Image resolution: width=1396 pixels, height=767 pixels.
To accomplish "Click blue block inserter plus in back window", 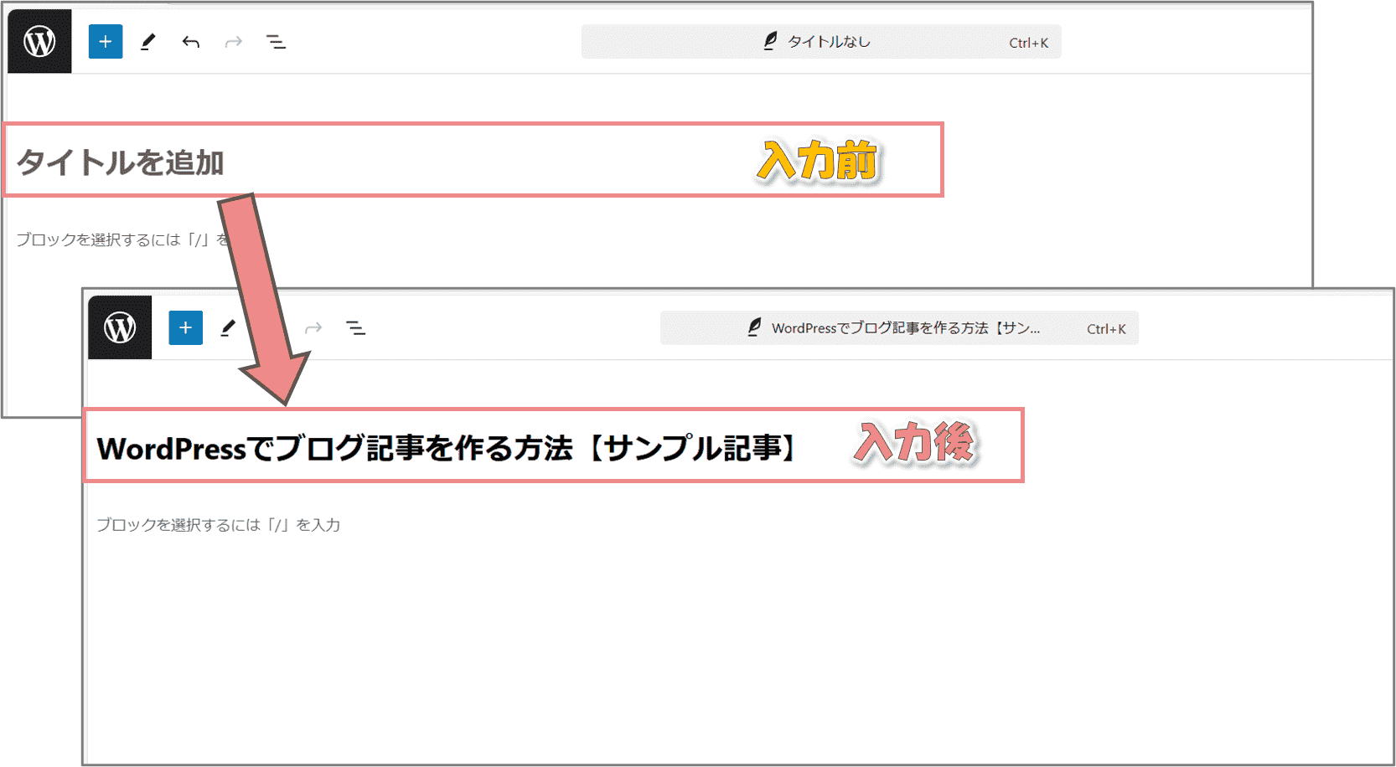I will coord(106,42).
